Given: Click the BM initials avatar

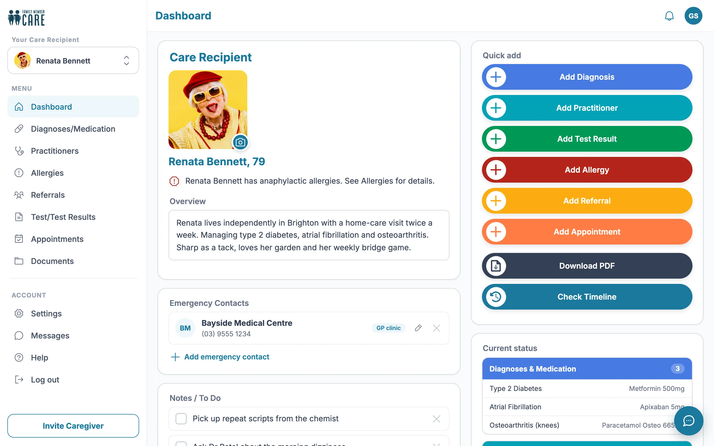Looking at the screenshot, I should (185, 328).
